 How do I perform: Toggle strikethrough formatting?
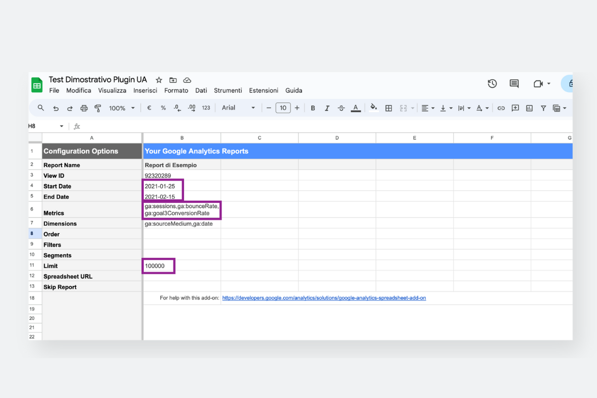(341, 108)
